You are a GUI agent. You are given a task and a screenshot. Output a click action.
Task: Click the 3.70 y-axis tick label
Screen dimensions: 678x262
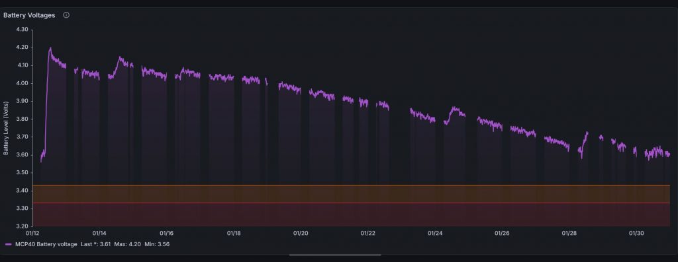pos(22,137)
